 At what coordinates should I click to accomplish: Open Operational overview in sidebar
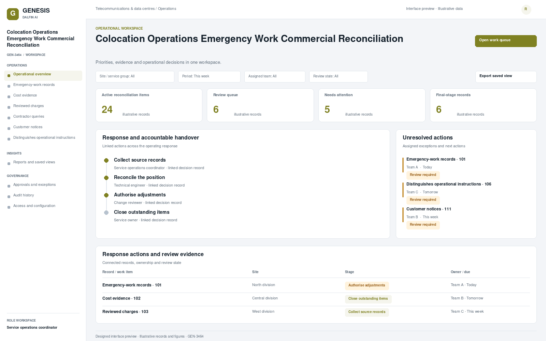[x=43, y=76]
